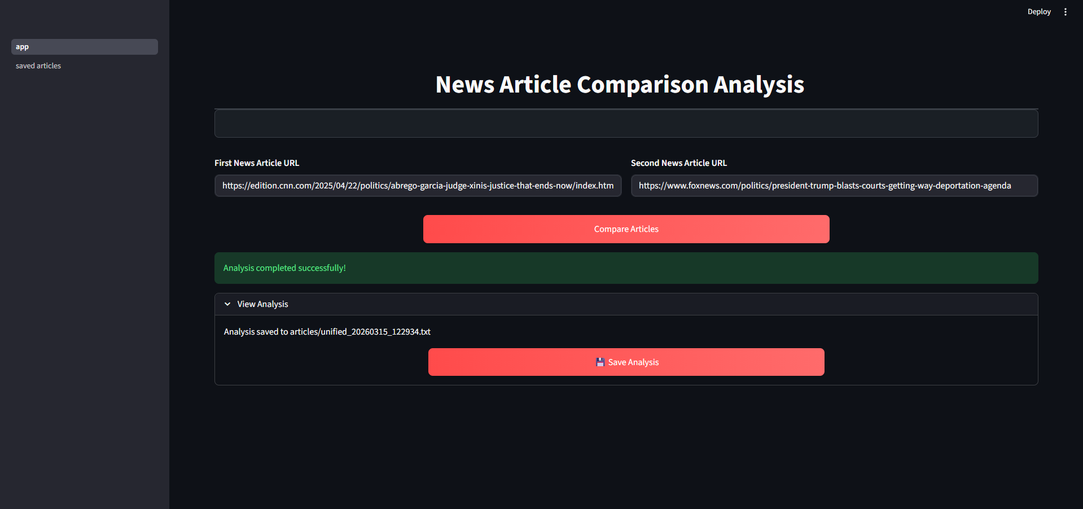Viewport: 1083px width, 509px height.
Task: Click the Second News Article URL label
Action: (678, 163)
